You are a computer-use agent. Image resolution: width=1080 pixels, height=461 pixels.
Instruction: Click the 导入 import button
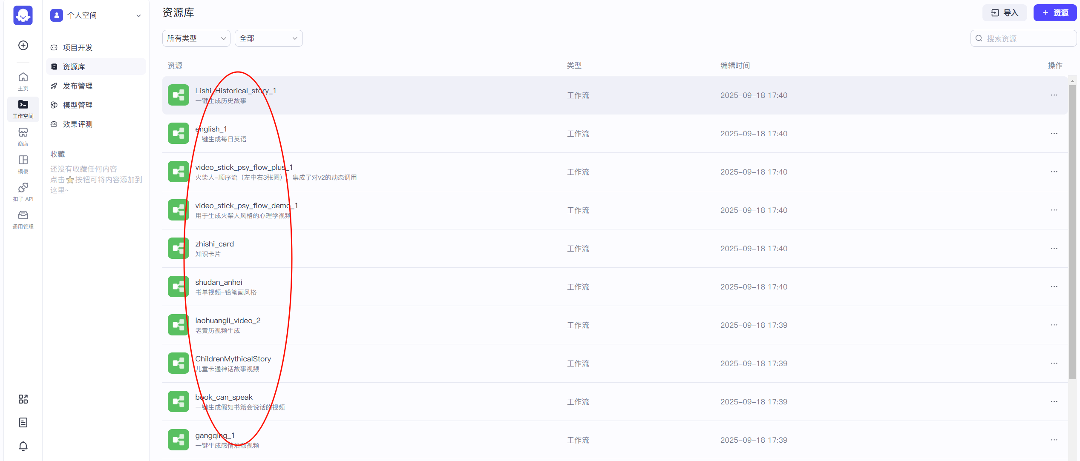coord(1004,13)
